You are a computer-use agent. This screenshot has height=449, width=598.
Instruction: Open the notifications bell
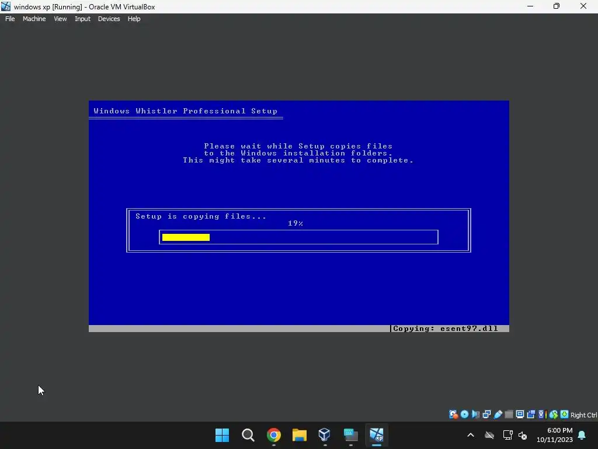click(582, 435)
